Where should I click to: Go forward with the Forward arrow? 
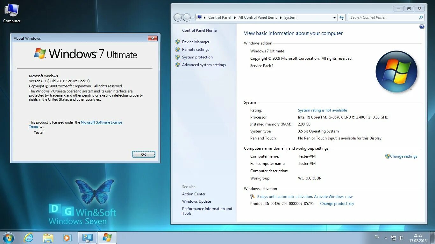pos(187,17)
